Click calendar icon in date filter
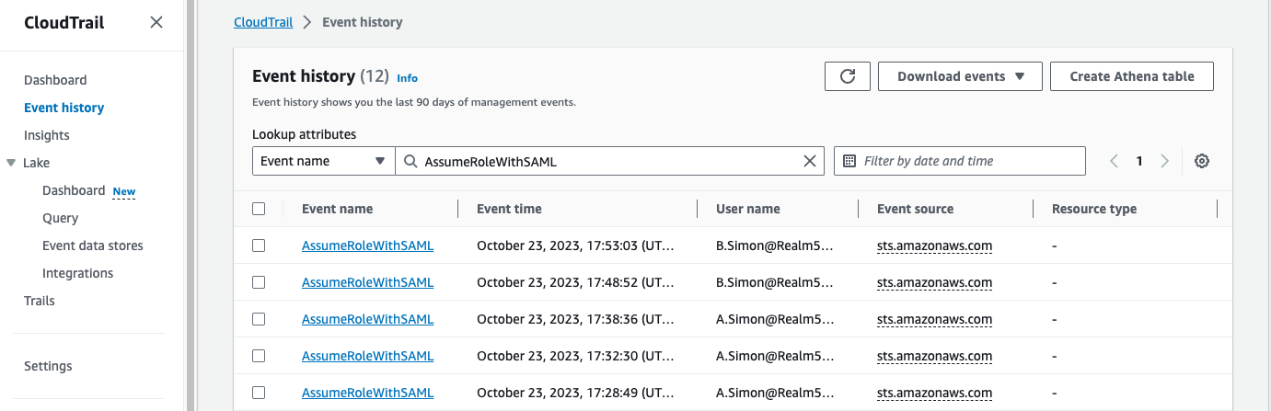Screen dimensions: 1271x411 [x=849, y=161]
